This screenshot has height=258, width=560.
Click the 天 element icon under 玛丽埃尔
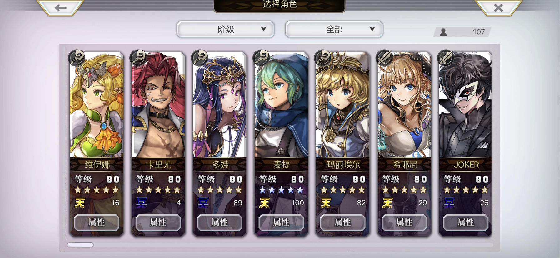(x=326, y=203)
